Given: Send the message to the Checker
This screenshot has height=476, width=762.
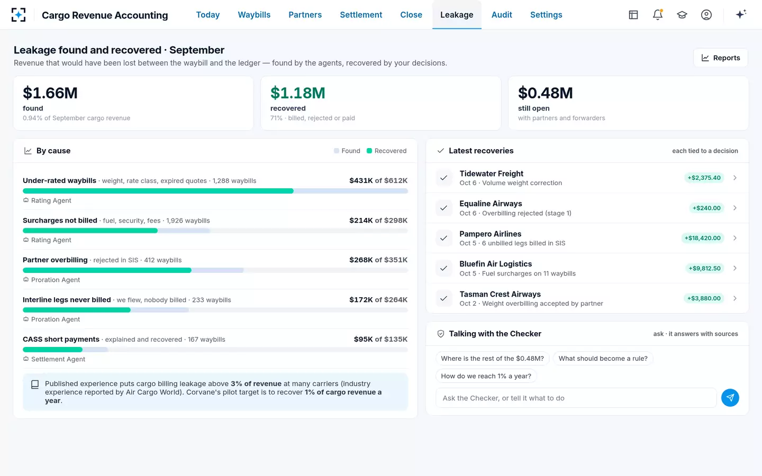Looking at the screenshot, I should pos(730,398).
